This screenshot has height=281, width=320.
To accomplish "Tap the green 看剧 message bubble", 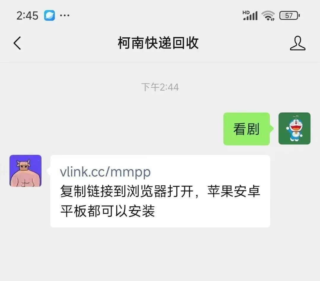I will coord(247,129).
